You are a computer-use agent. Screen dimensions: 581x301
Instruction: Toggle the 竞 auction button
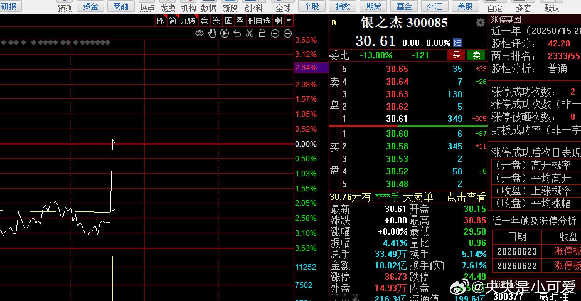[x=204, y=21]
